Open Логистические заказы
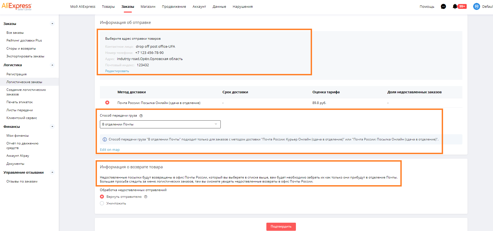The width and height of the screenshot is (493, 231). [x=24, y=82]
